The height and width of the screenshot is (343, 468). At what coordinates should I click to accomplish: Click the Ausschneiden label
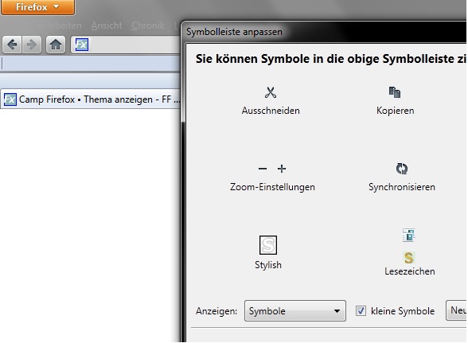pos(271,111)
